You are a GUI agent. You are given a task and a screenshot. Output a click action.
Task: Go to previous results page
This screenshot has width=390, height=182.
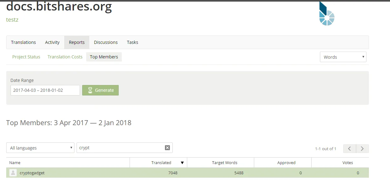[x=349, y=149]
